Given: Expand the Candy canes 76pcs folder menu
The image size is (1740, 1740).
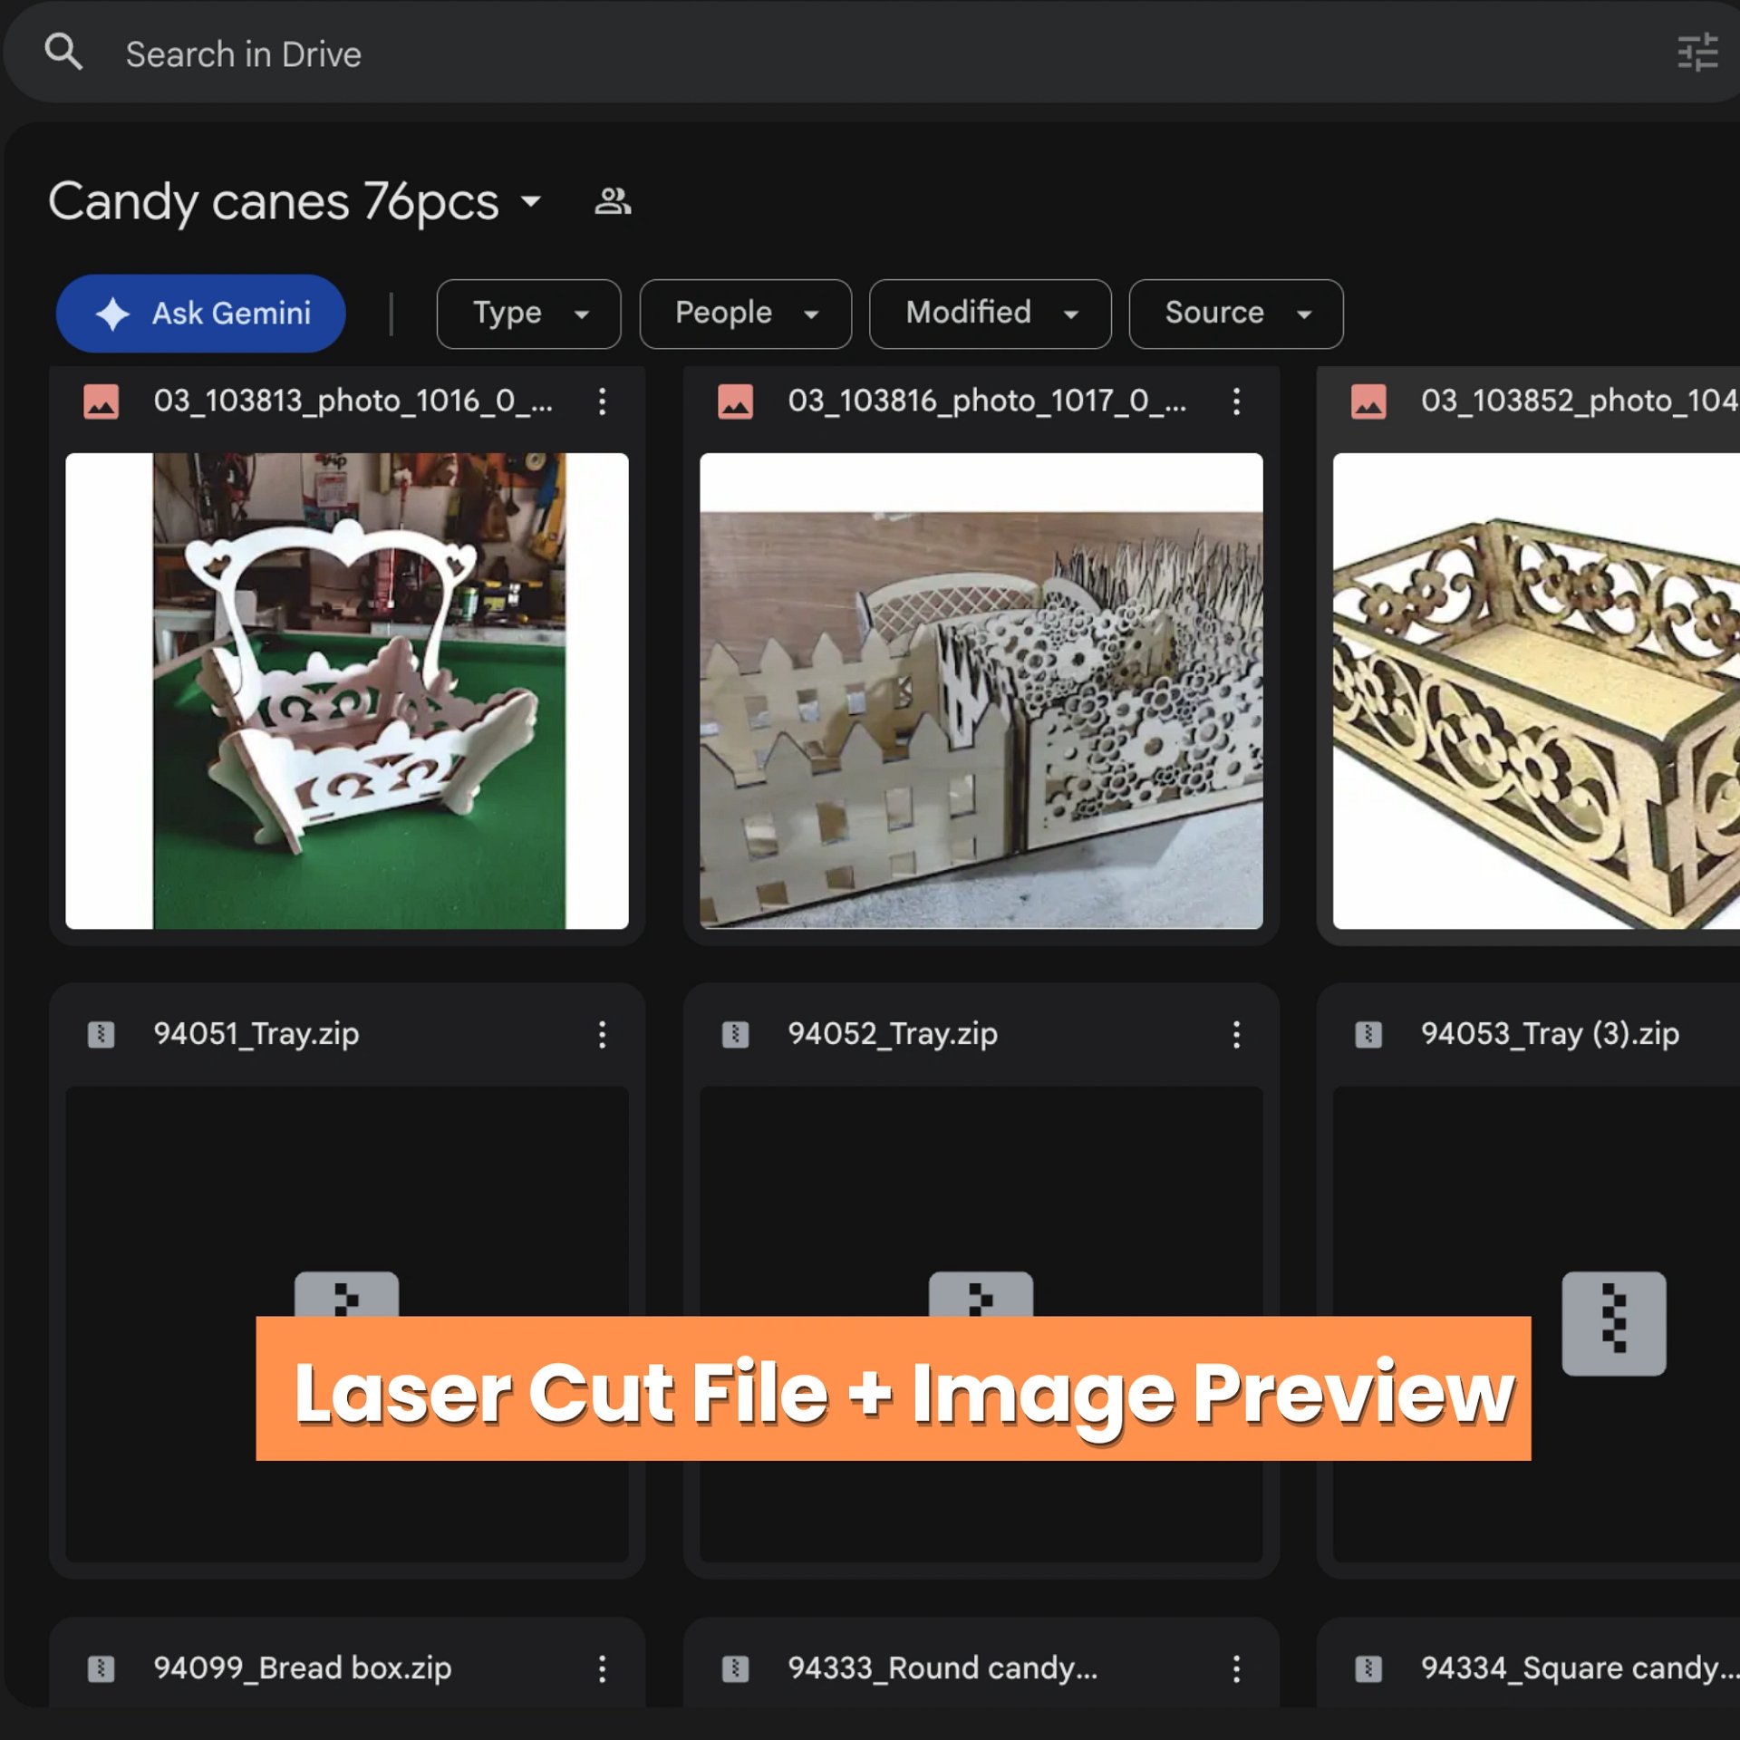Looking at the screenshot, I should pos(532,201).
